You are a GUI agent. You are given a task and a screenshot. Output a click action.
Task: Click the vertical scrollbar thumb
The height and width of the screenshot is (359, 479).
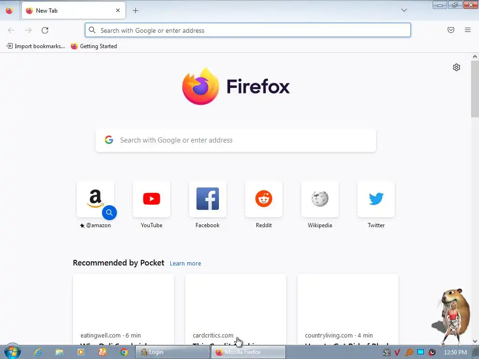pos(475,88)
